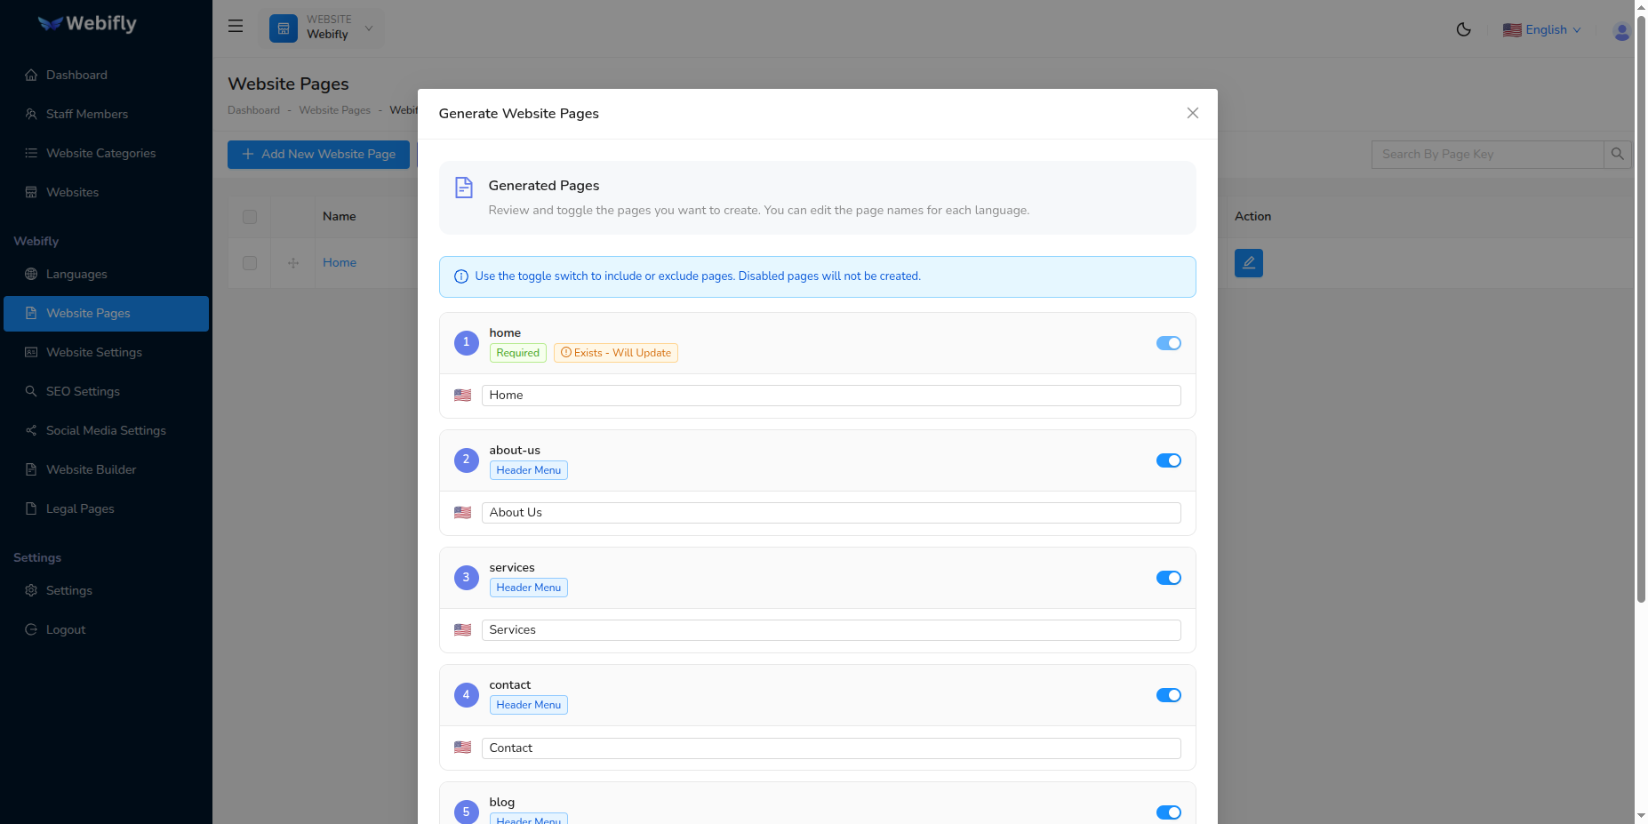1648x824 pixels.
Task: Turn off the contact page toggle
Action: coord(1168,695)
